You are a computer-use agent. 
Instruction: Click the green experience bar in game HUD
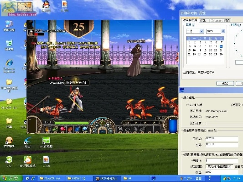point(72,123)
